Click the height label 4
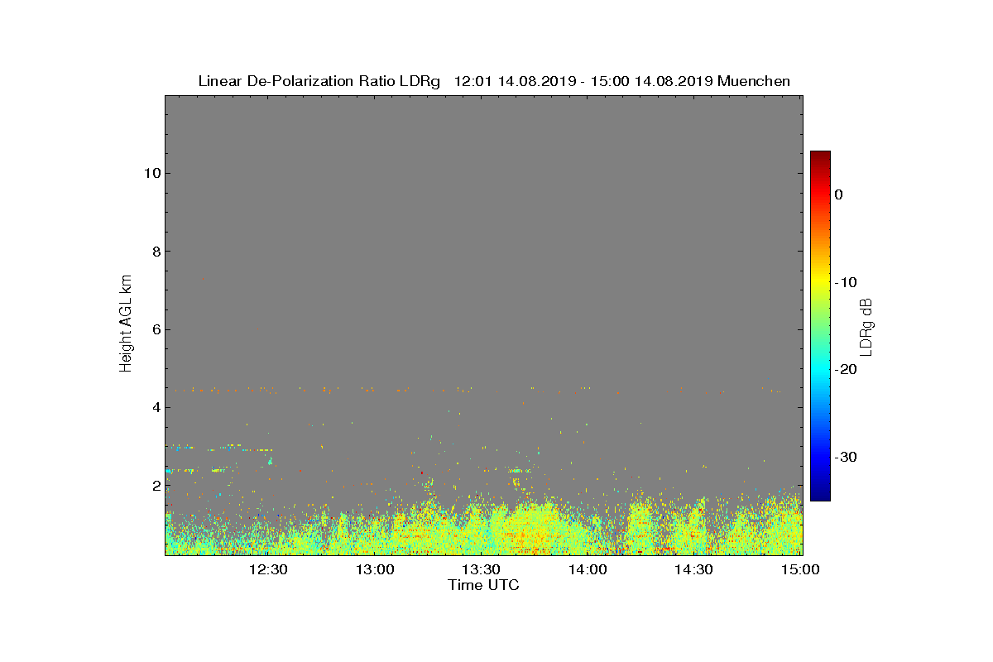 coord(155,407)
